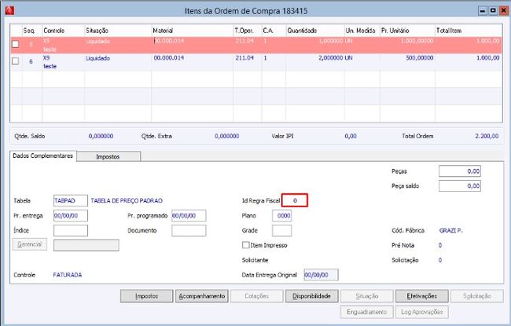This screenshot has width=511, height=326.
Task: Open the Acompanhamento button
Action: point(202,296)
